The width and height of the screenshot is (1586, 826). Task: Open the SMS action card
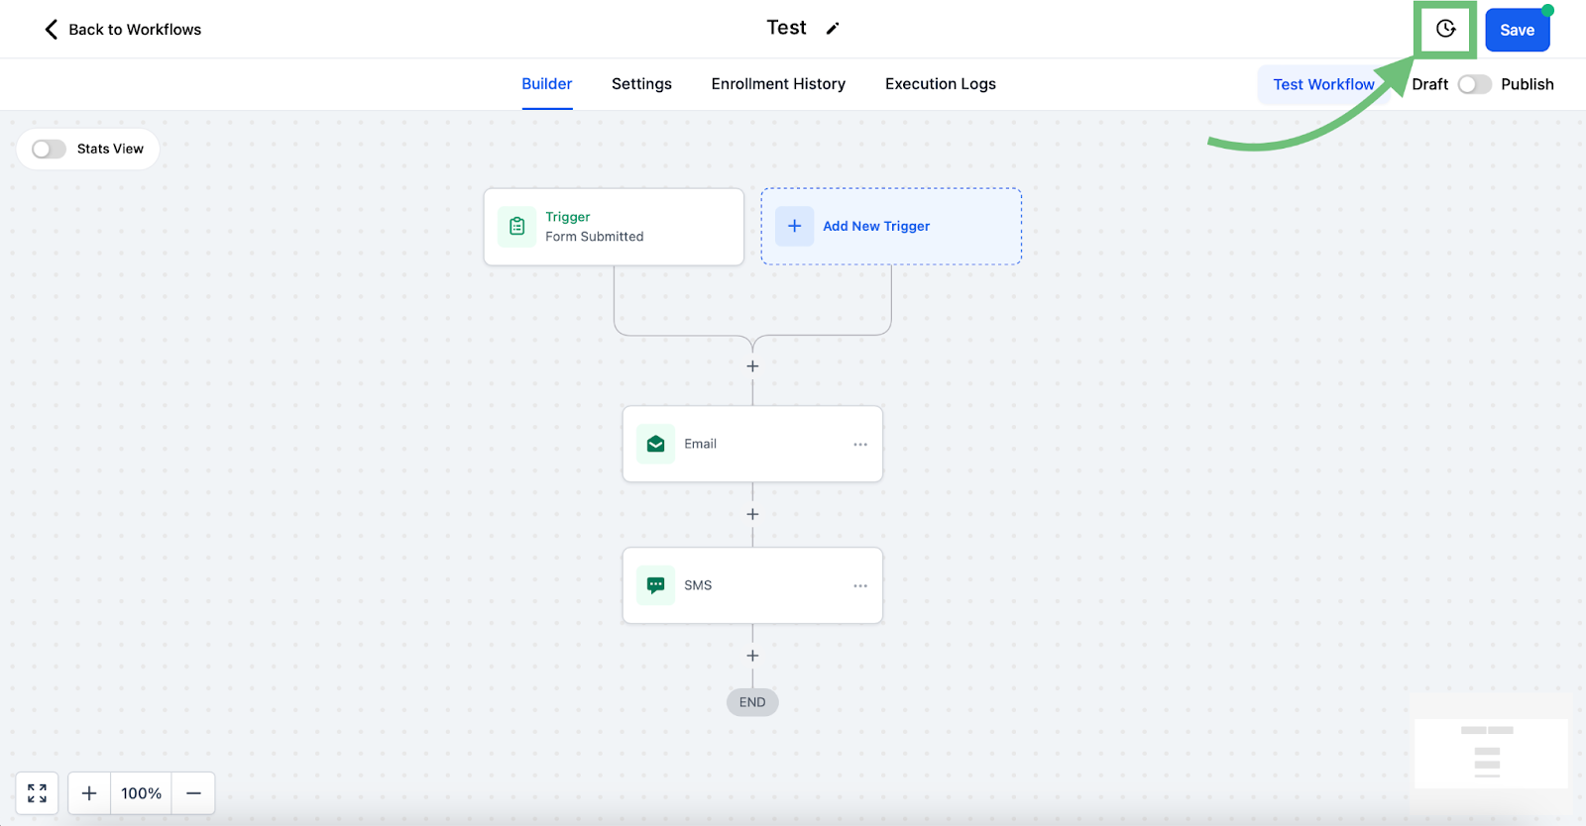pyautogui.click(x=752, y=585)
